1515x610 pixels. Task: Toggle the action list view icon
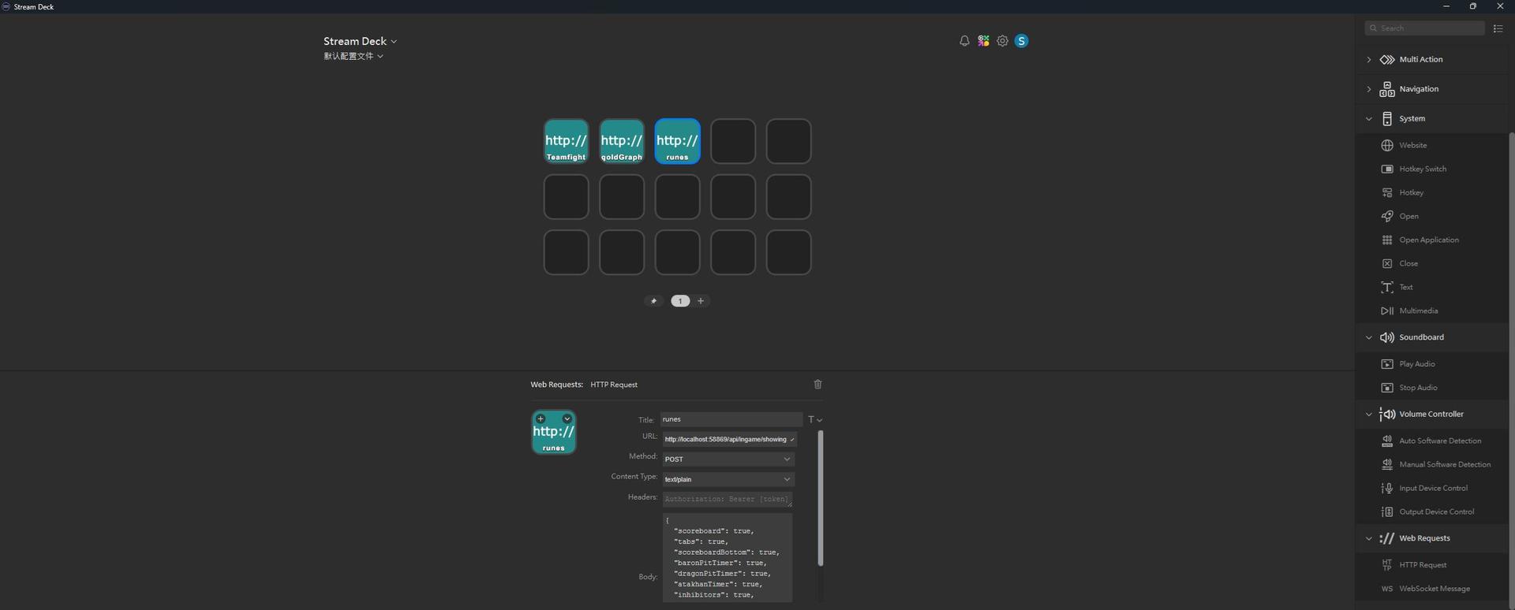click(1498, 28)
